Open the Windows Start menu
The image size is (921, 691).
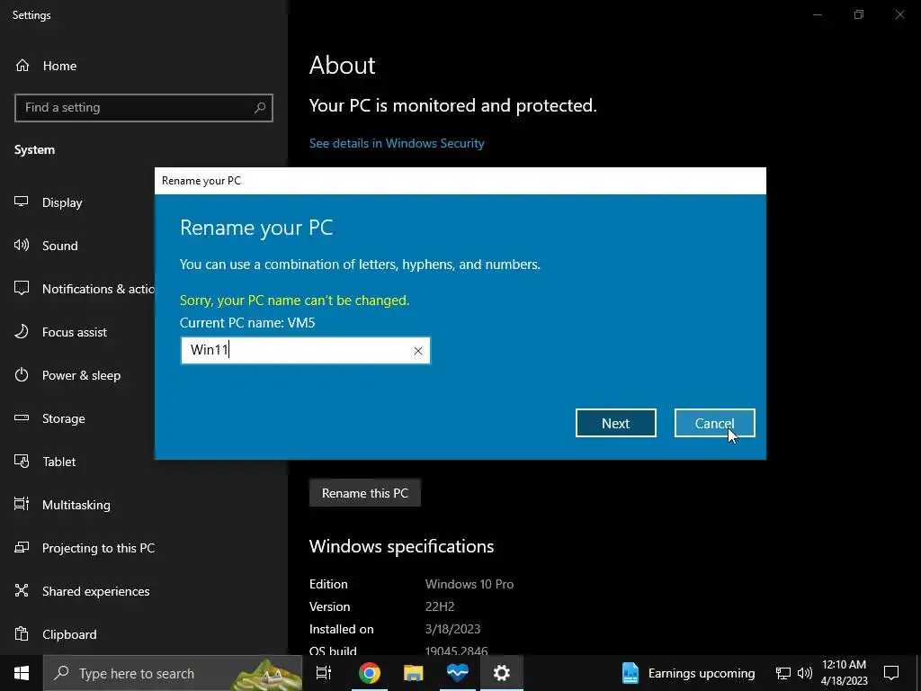pyautogui.click(x=22, y=673)
